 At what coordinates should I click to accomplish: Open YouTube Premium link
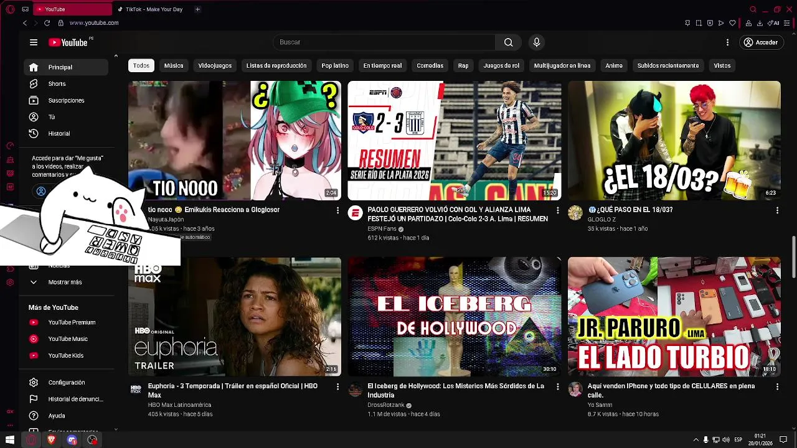point(66,322)
